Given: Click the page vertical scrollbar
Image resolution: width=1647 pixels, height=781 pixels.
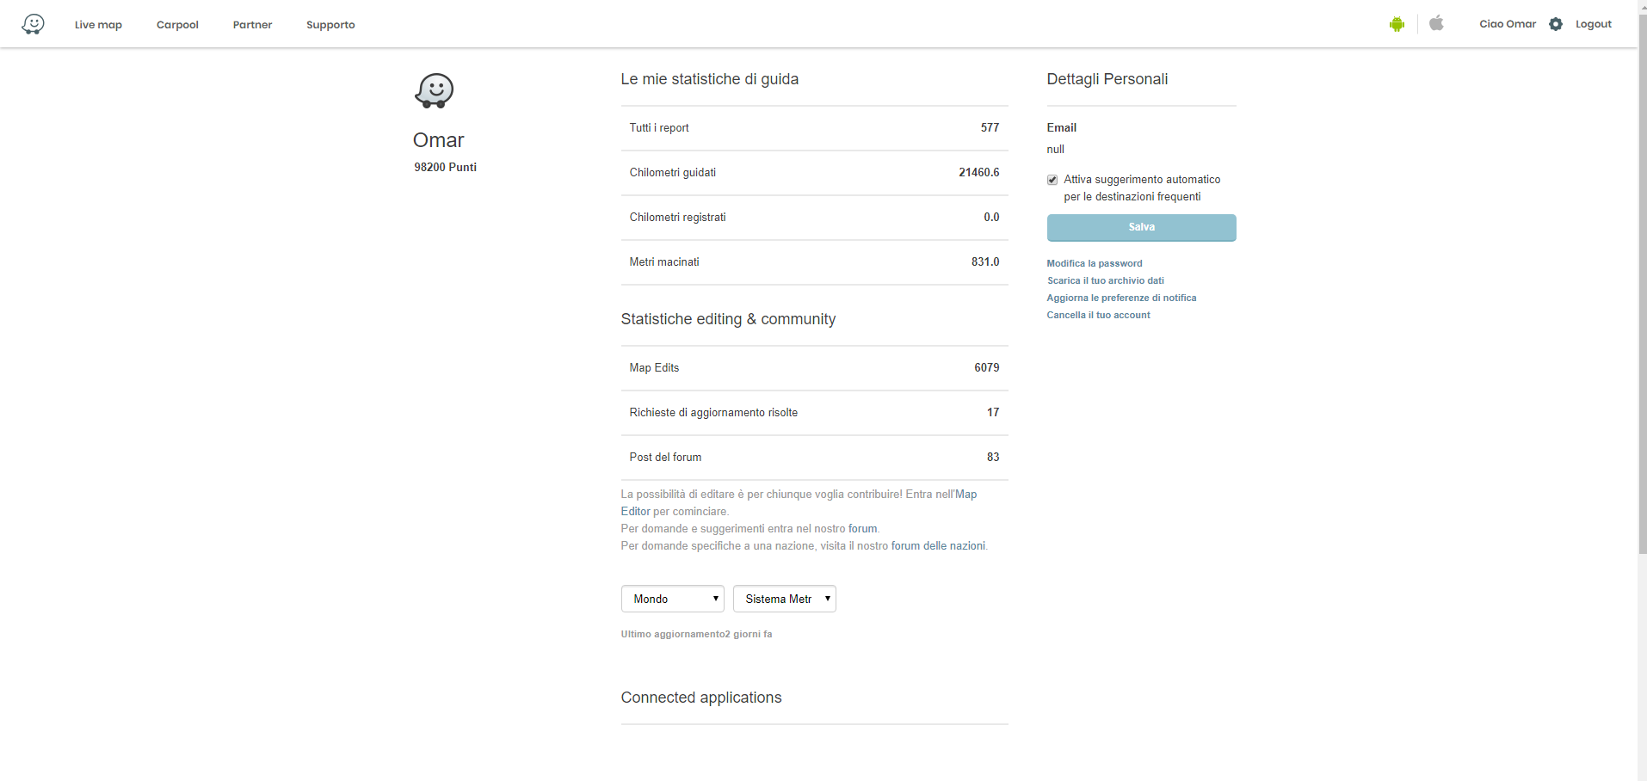Looking at the screenshot, I should (1642, 284).
